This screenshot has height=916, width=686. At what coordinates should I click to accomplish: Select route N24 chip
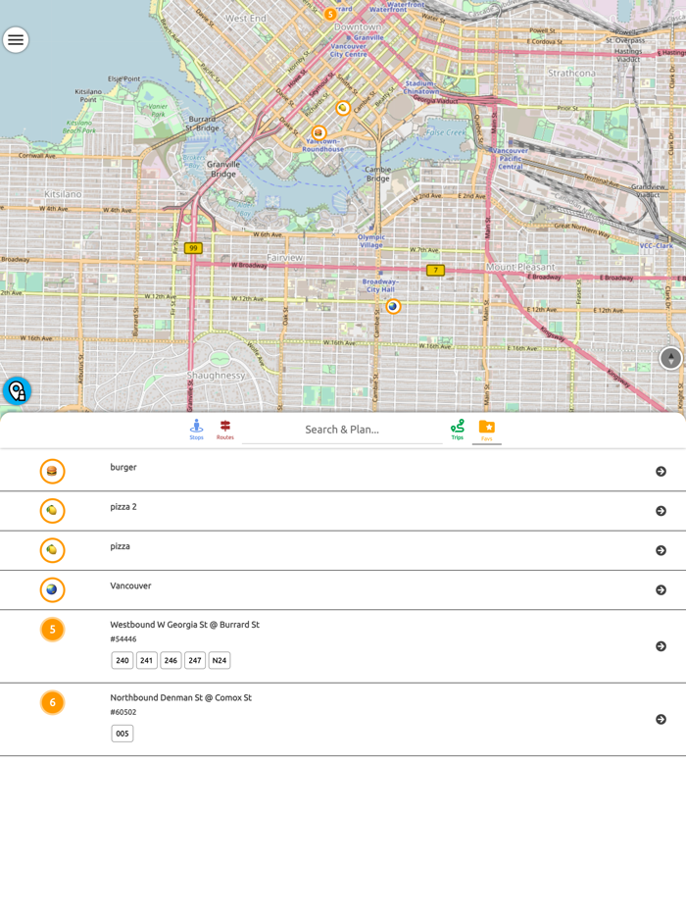220,661
